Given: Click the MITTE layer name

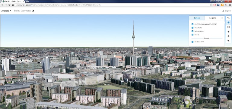Looking at the screenshot, I should coord(197,35).
